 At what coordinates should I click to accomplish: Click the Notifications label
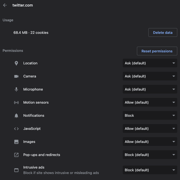(x=34, y=115)
